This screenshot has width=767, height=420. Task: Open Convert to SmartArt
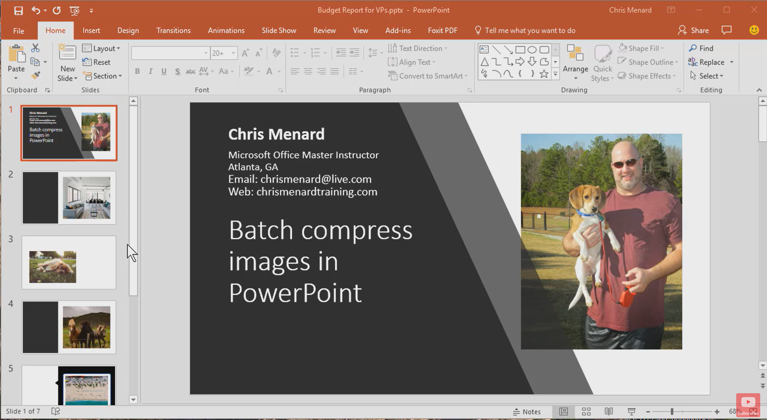(x=427, y=76)
